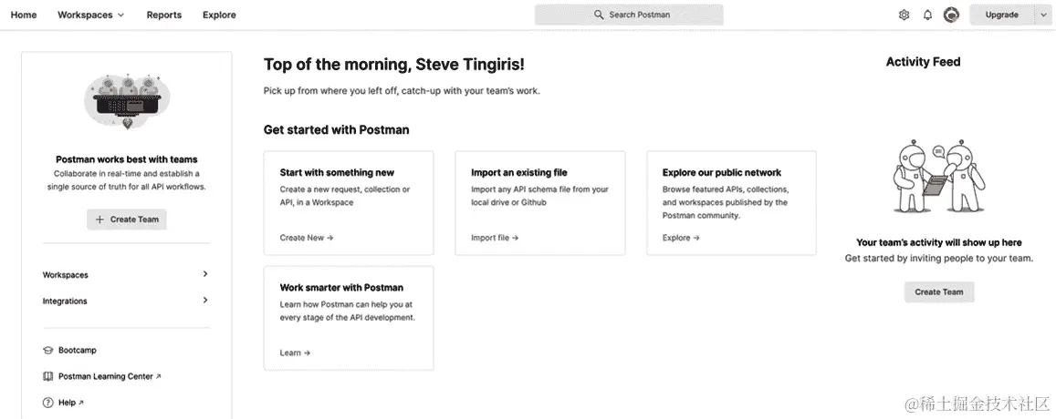Select the Start with something new card
The image size is (1056, 419).
tap(349, 203)
